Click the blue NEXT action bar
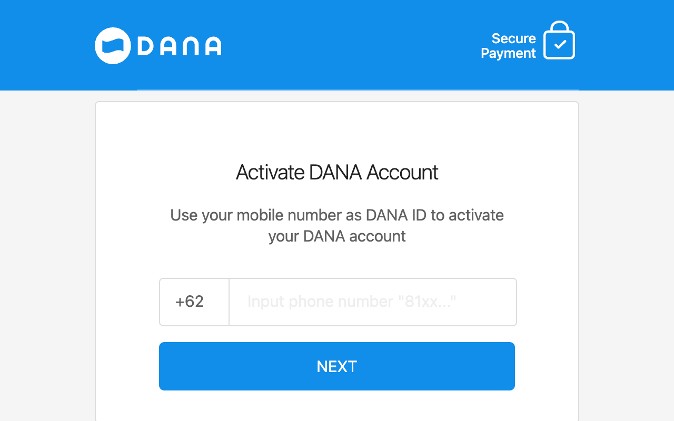This screenshot has width=674, height=421. pos(337,366)
